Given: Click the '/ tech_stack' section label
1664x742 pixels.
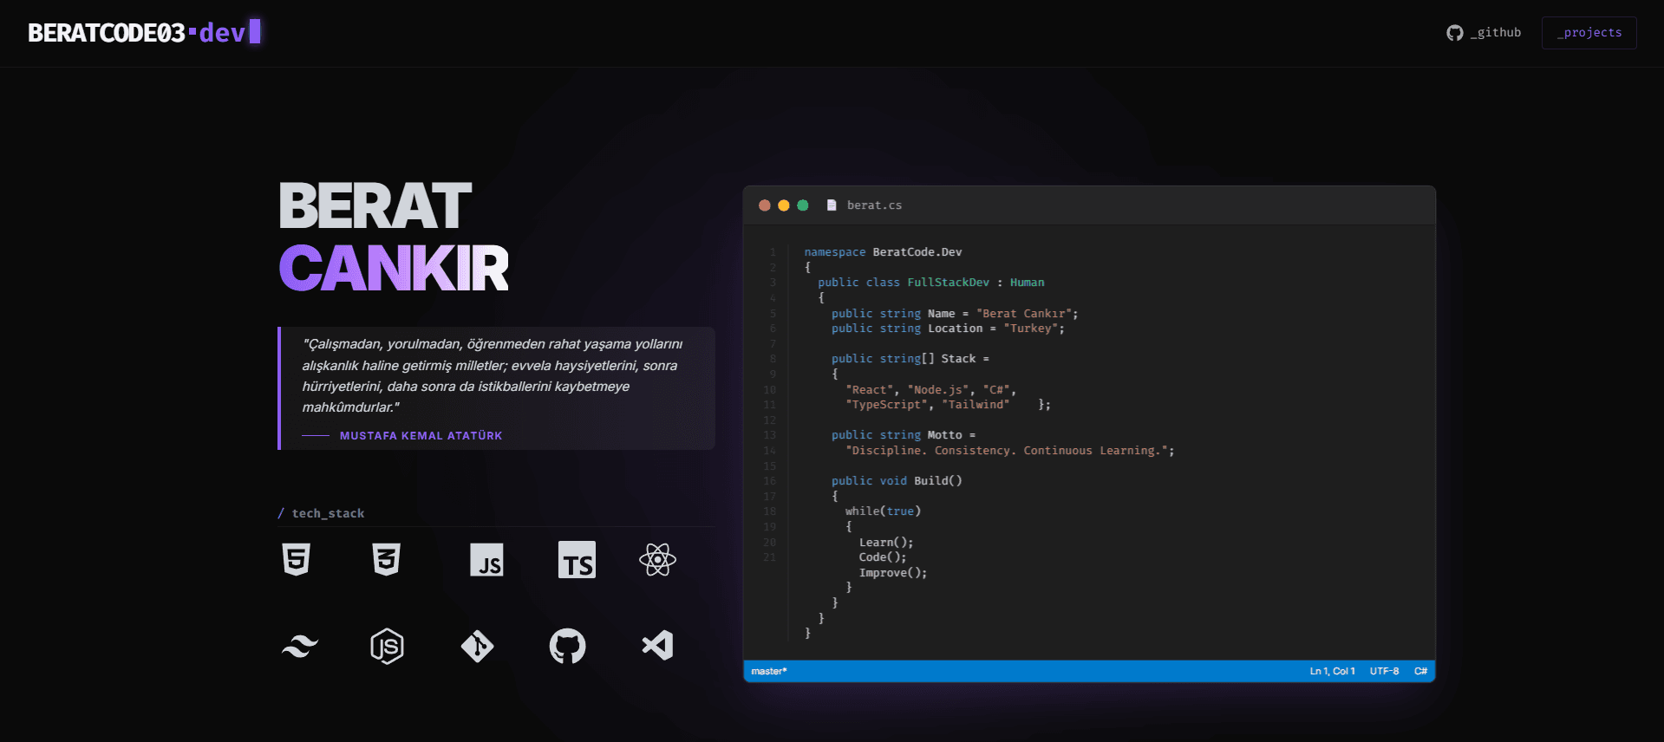Looking at the screenshot, I should point(322,513).
